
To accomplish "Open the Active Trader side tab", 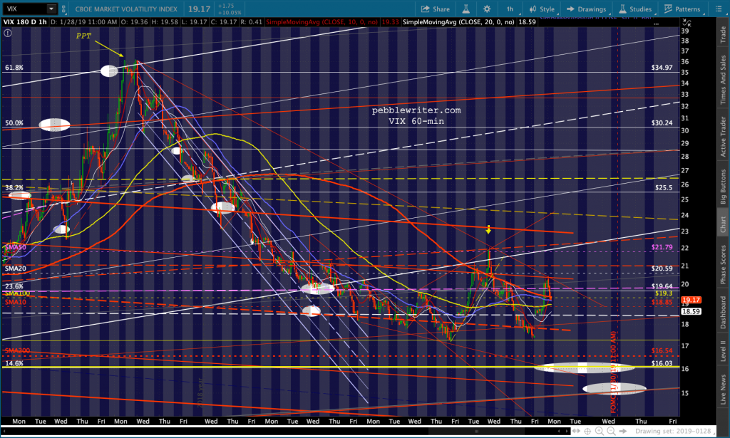I will pyautogui.click(x=723, y=136).
